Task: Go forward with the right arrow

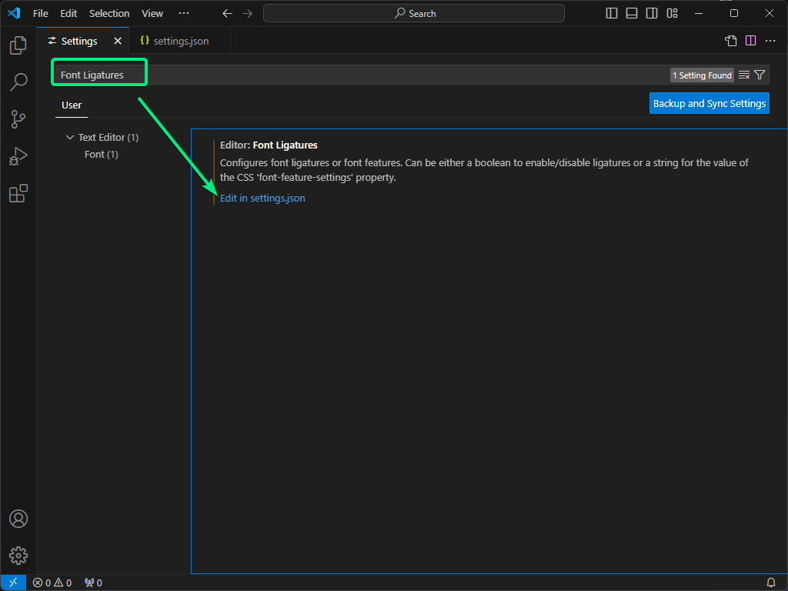Action: point(247,14)
